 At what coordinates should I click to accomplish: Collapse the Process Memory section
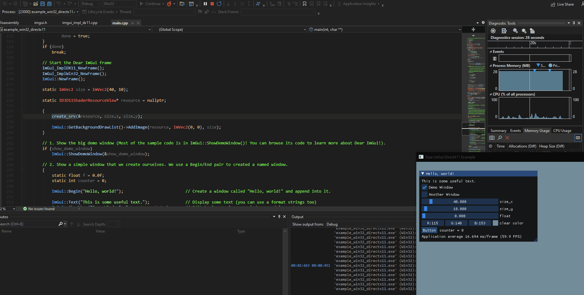491,65
